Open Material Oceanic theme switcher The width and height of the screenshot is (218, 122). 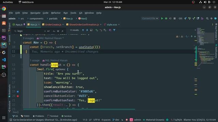(154, 120)
